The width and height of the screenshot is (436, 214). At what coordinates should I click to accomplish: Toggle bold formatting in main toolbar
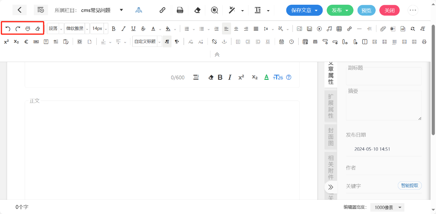click(114, 29)
